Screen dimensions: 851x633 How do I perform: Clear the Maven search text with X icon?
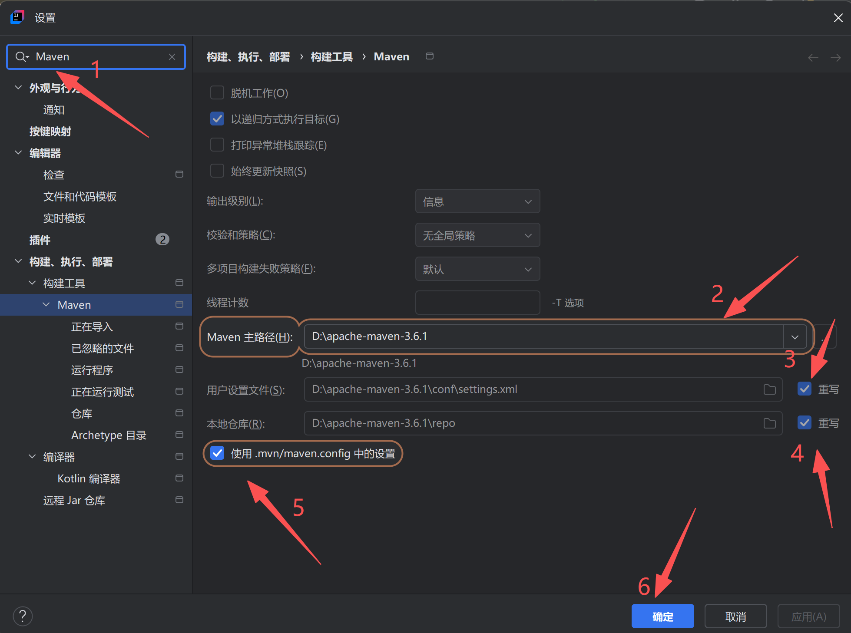pyautogui.click(x=172, y=57)
